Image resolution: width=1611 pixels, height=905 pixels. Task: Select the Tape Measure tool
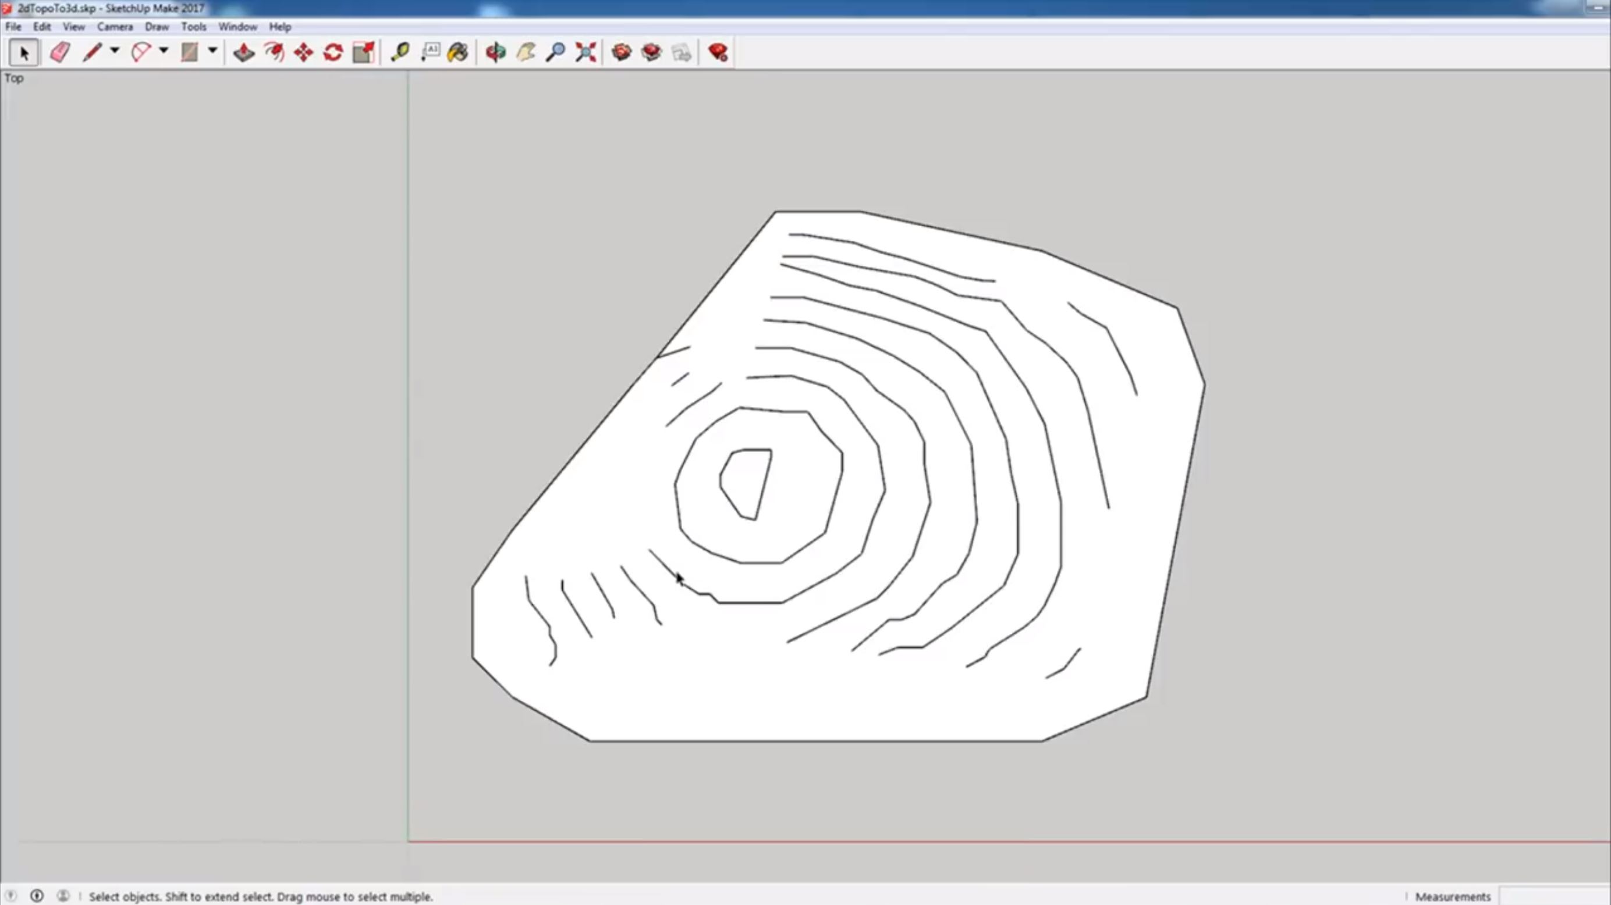coord(400,52)
